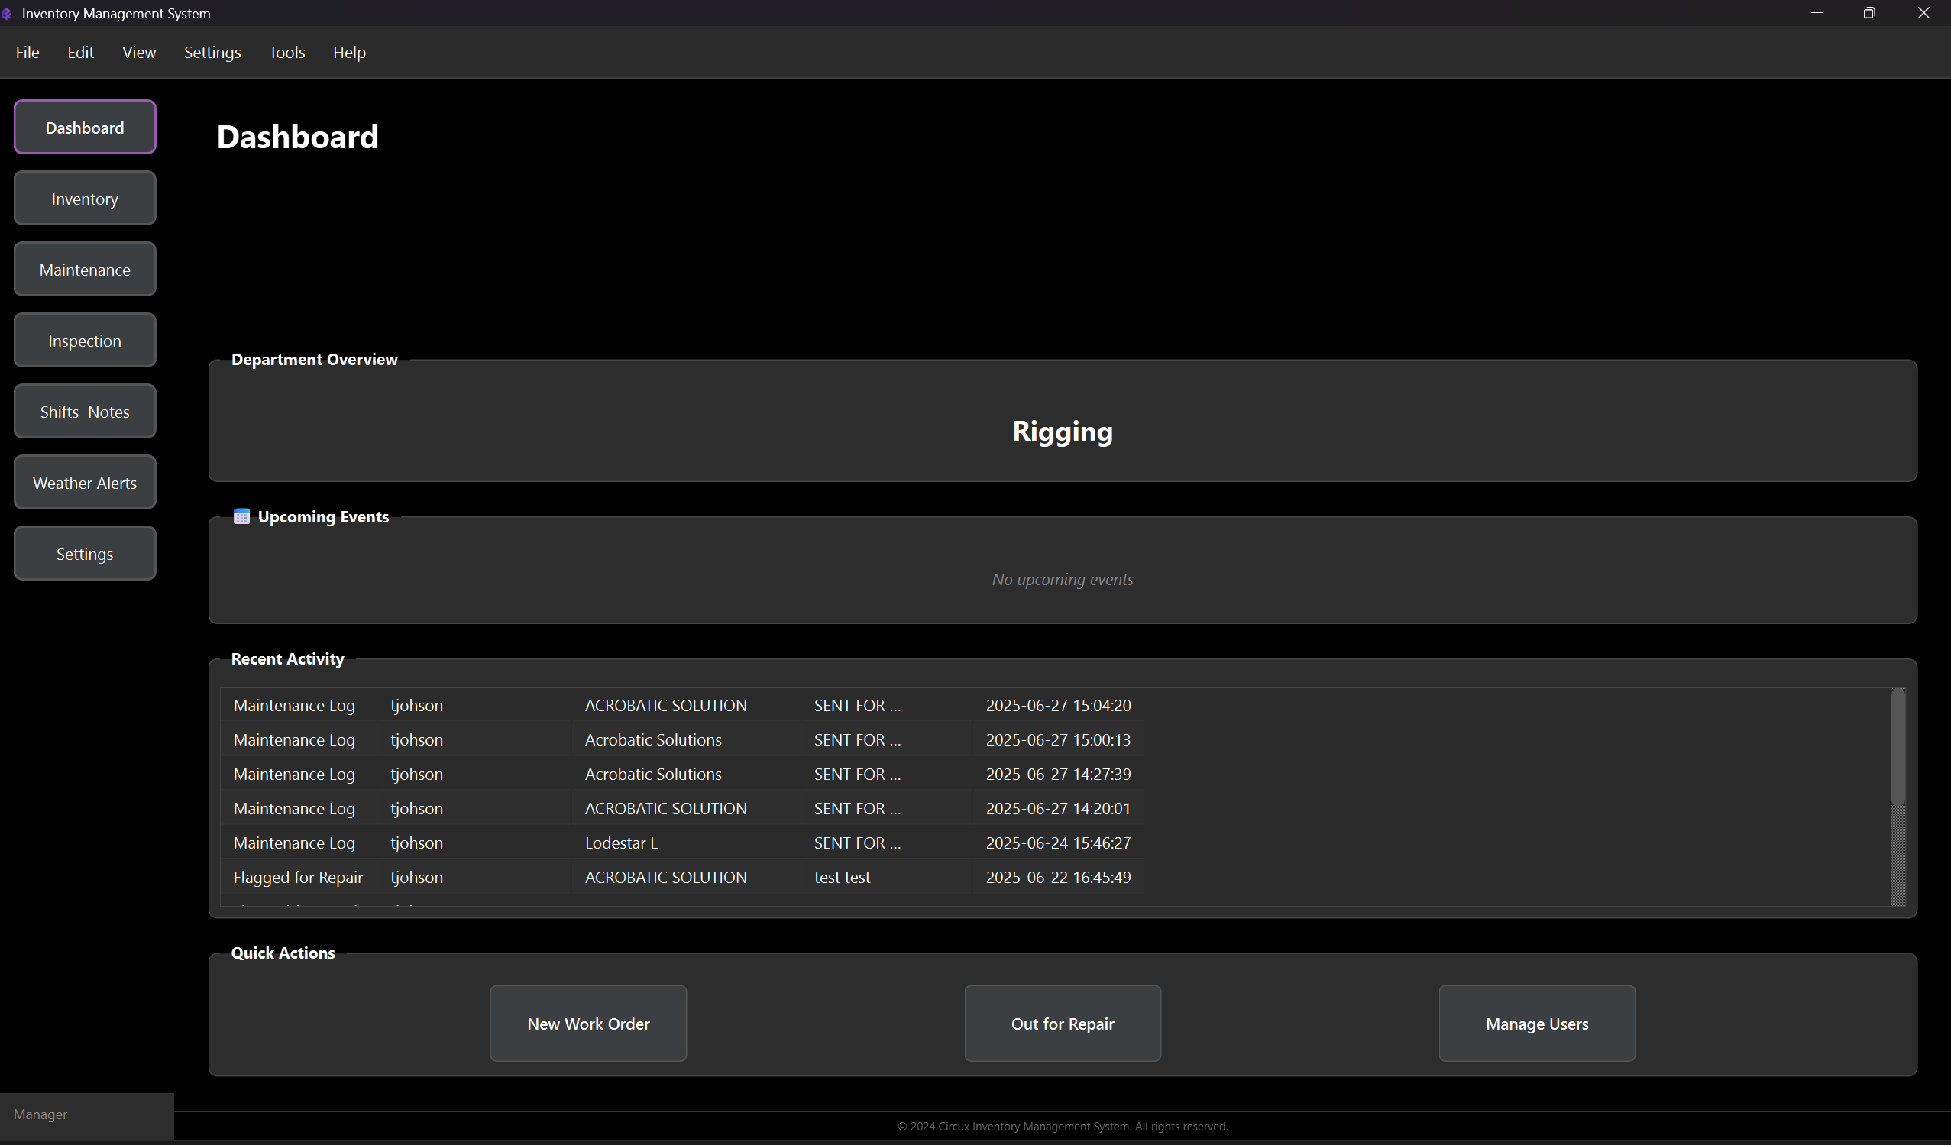Show Weather Alerts panel
1951x1145 pixels.
[85, 482]
